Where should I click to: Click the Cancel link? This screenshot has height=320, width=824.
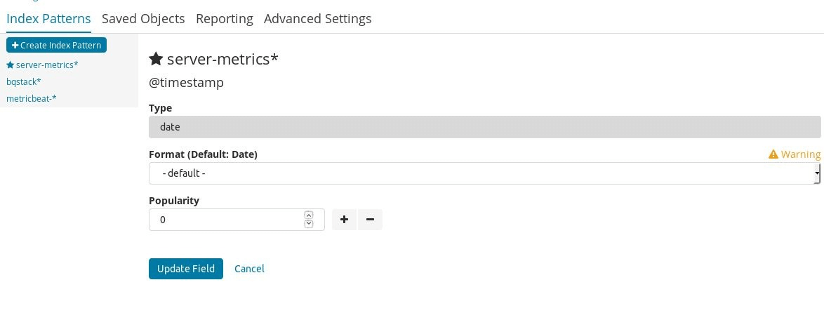249,269
